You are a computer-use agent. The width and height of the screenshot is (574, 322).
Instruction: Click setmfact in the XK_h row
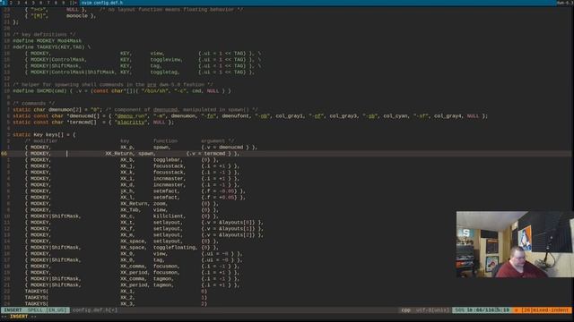pyautogui.click(x=165, y=191)
